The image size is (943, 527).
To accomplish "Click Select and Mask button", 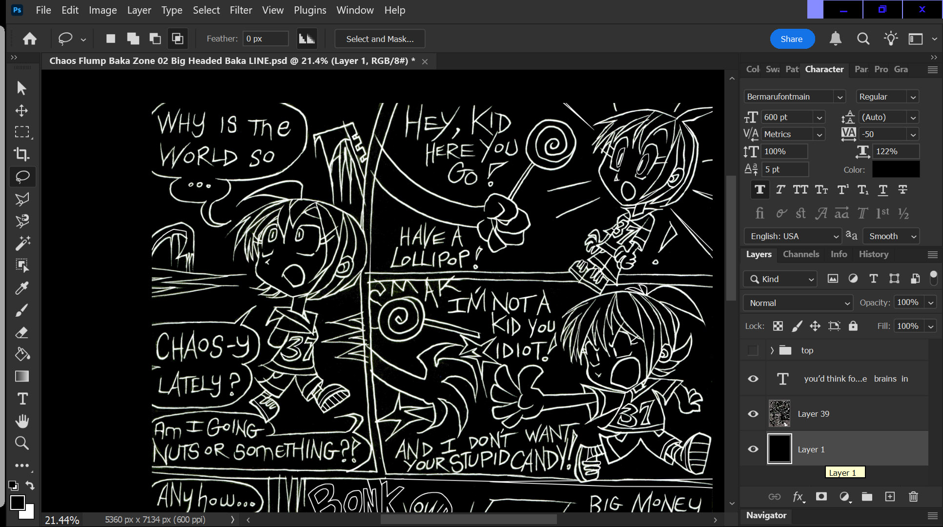I will click(380, 39).
